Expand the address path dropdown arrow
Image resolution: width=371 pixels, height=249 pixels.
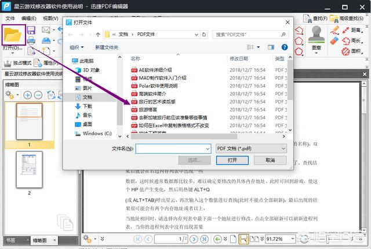[197, 35]
